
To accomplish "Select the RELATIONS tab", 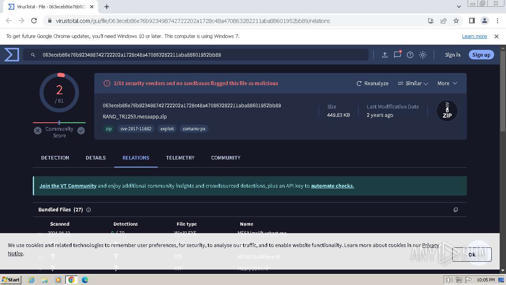I will pyautogui.click(x=136, y=158).
